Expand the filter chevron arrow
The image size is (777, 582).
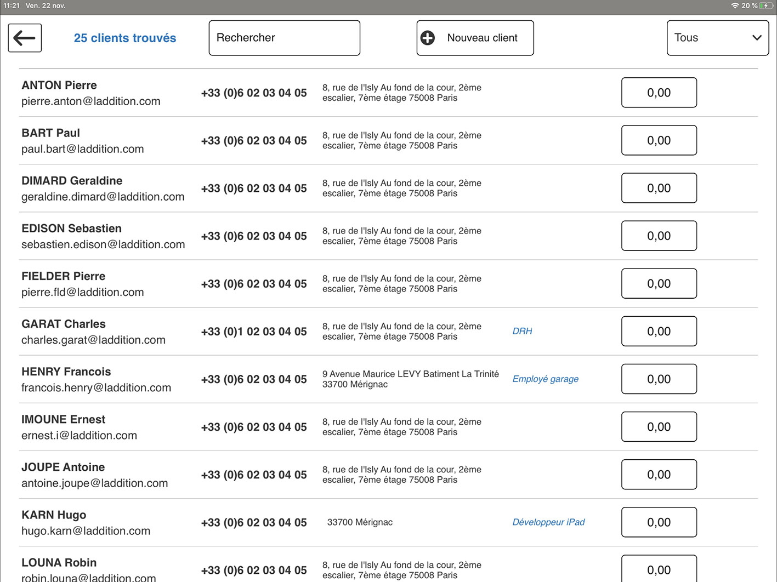[757, 38]
